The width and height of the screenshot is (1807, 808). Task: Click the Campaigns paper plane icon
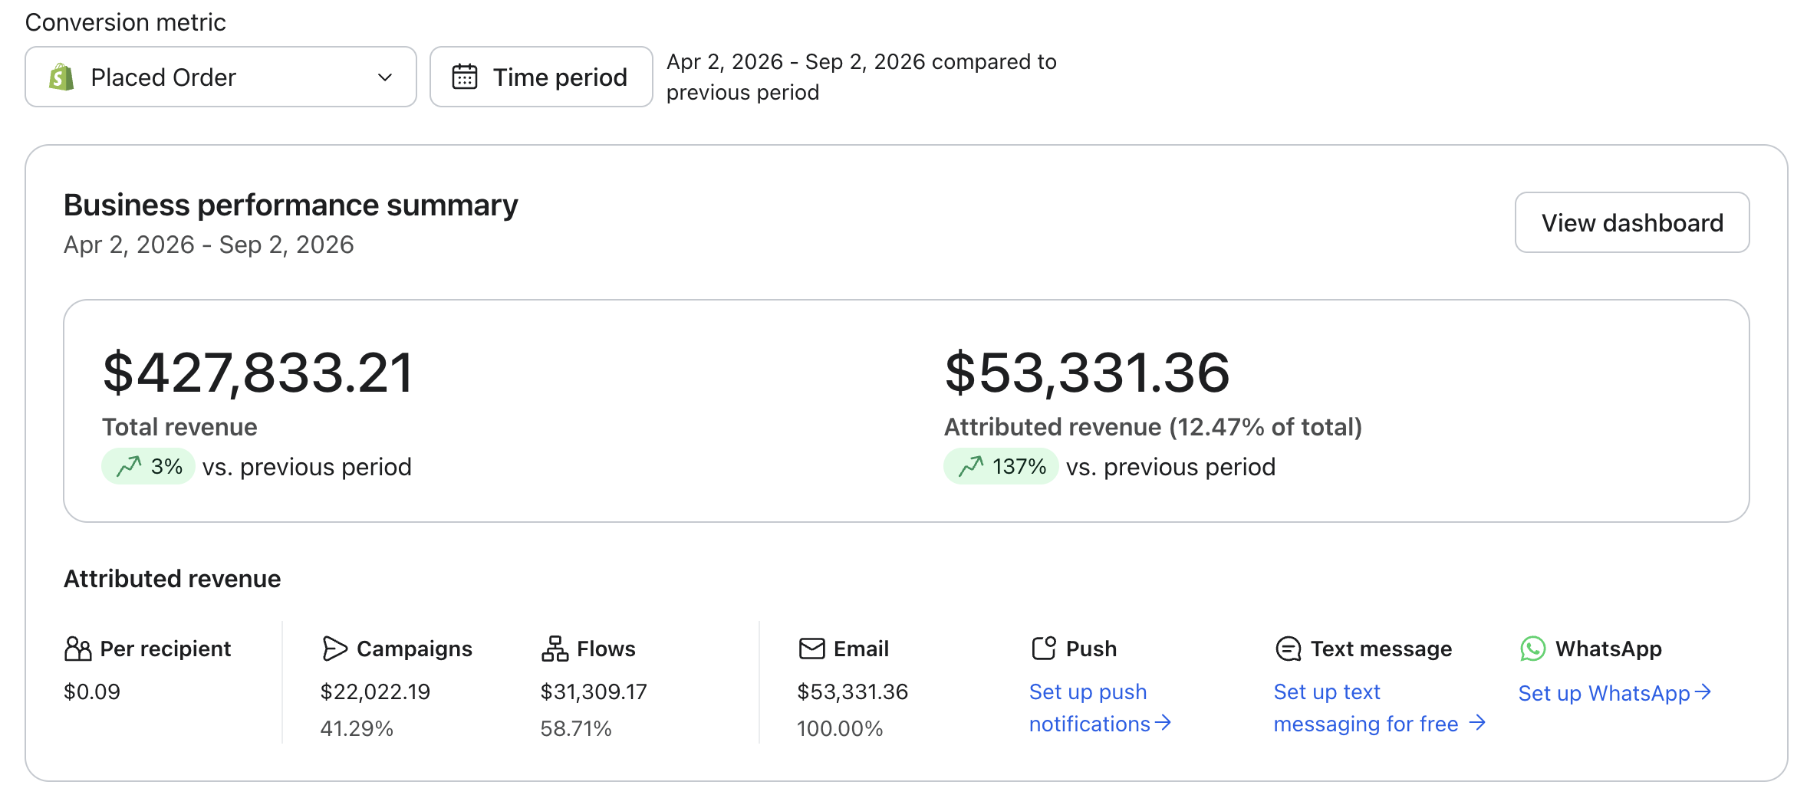[334, 649]
